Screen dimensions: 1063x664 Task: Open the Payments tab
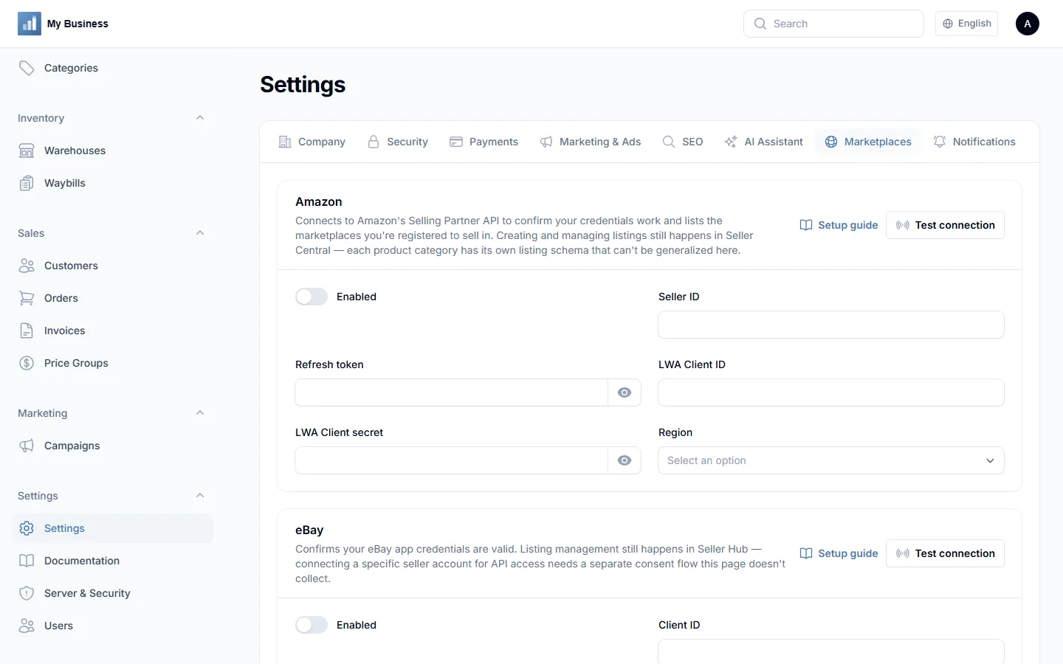coord(484,142)
